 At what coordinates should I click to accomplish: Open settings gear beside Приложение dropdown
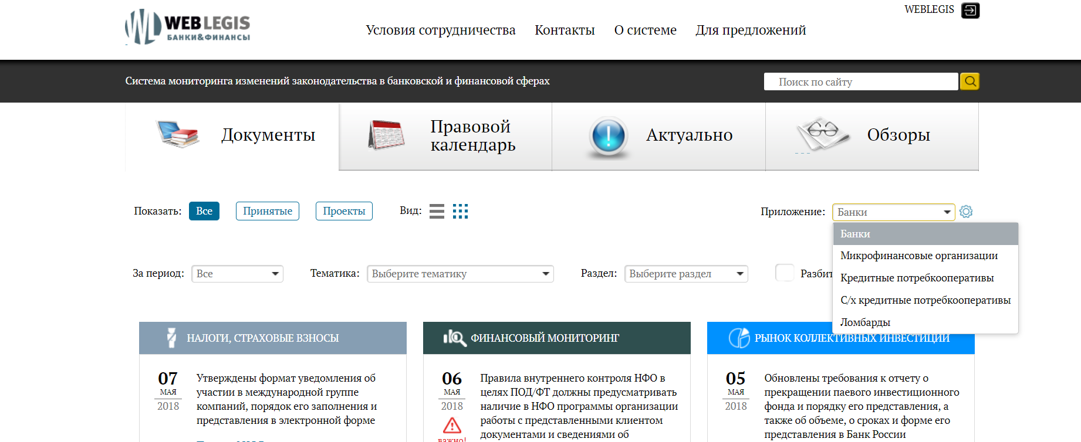pyautogui.click(x=966, y=212)
